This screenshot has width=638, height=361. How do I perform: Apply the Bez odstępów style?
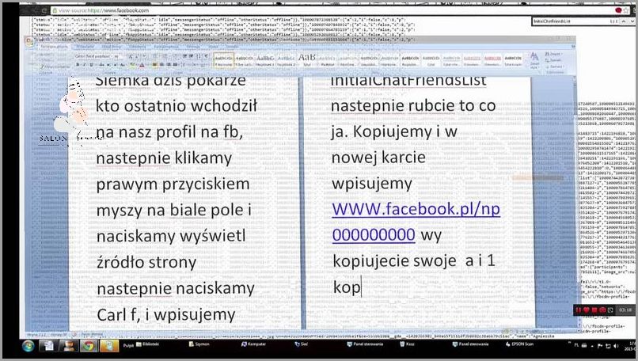pos(244,60)
